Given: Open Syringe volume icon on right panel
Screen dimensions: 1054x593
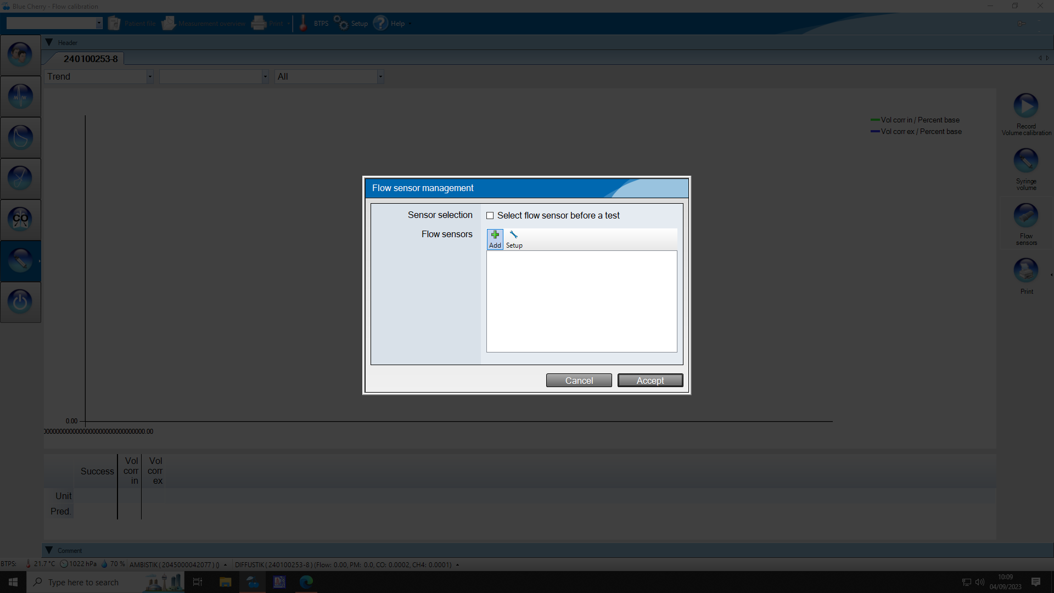Looking at the screenshot, I should 1025,161.
